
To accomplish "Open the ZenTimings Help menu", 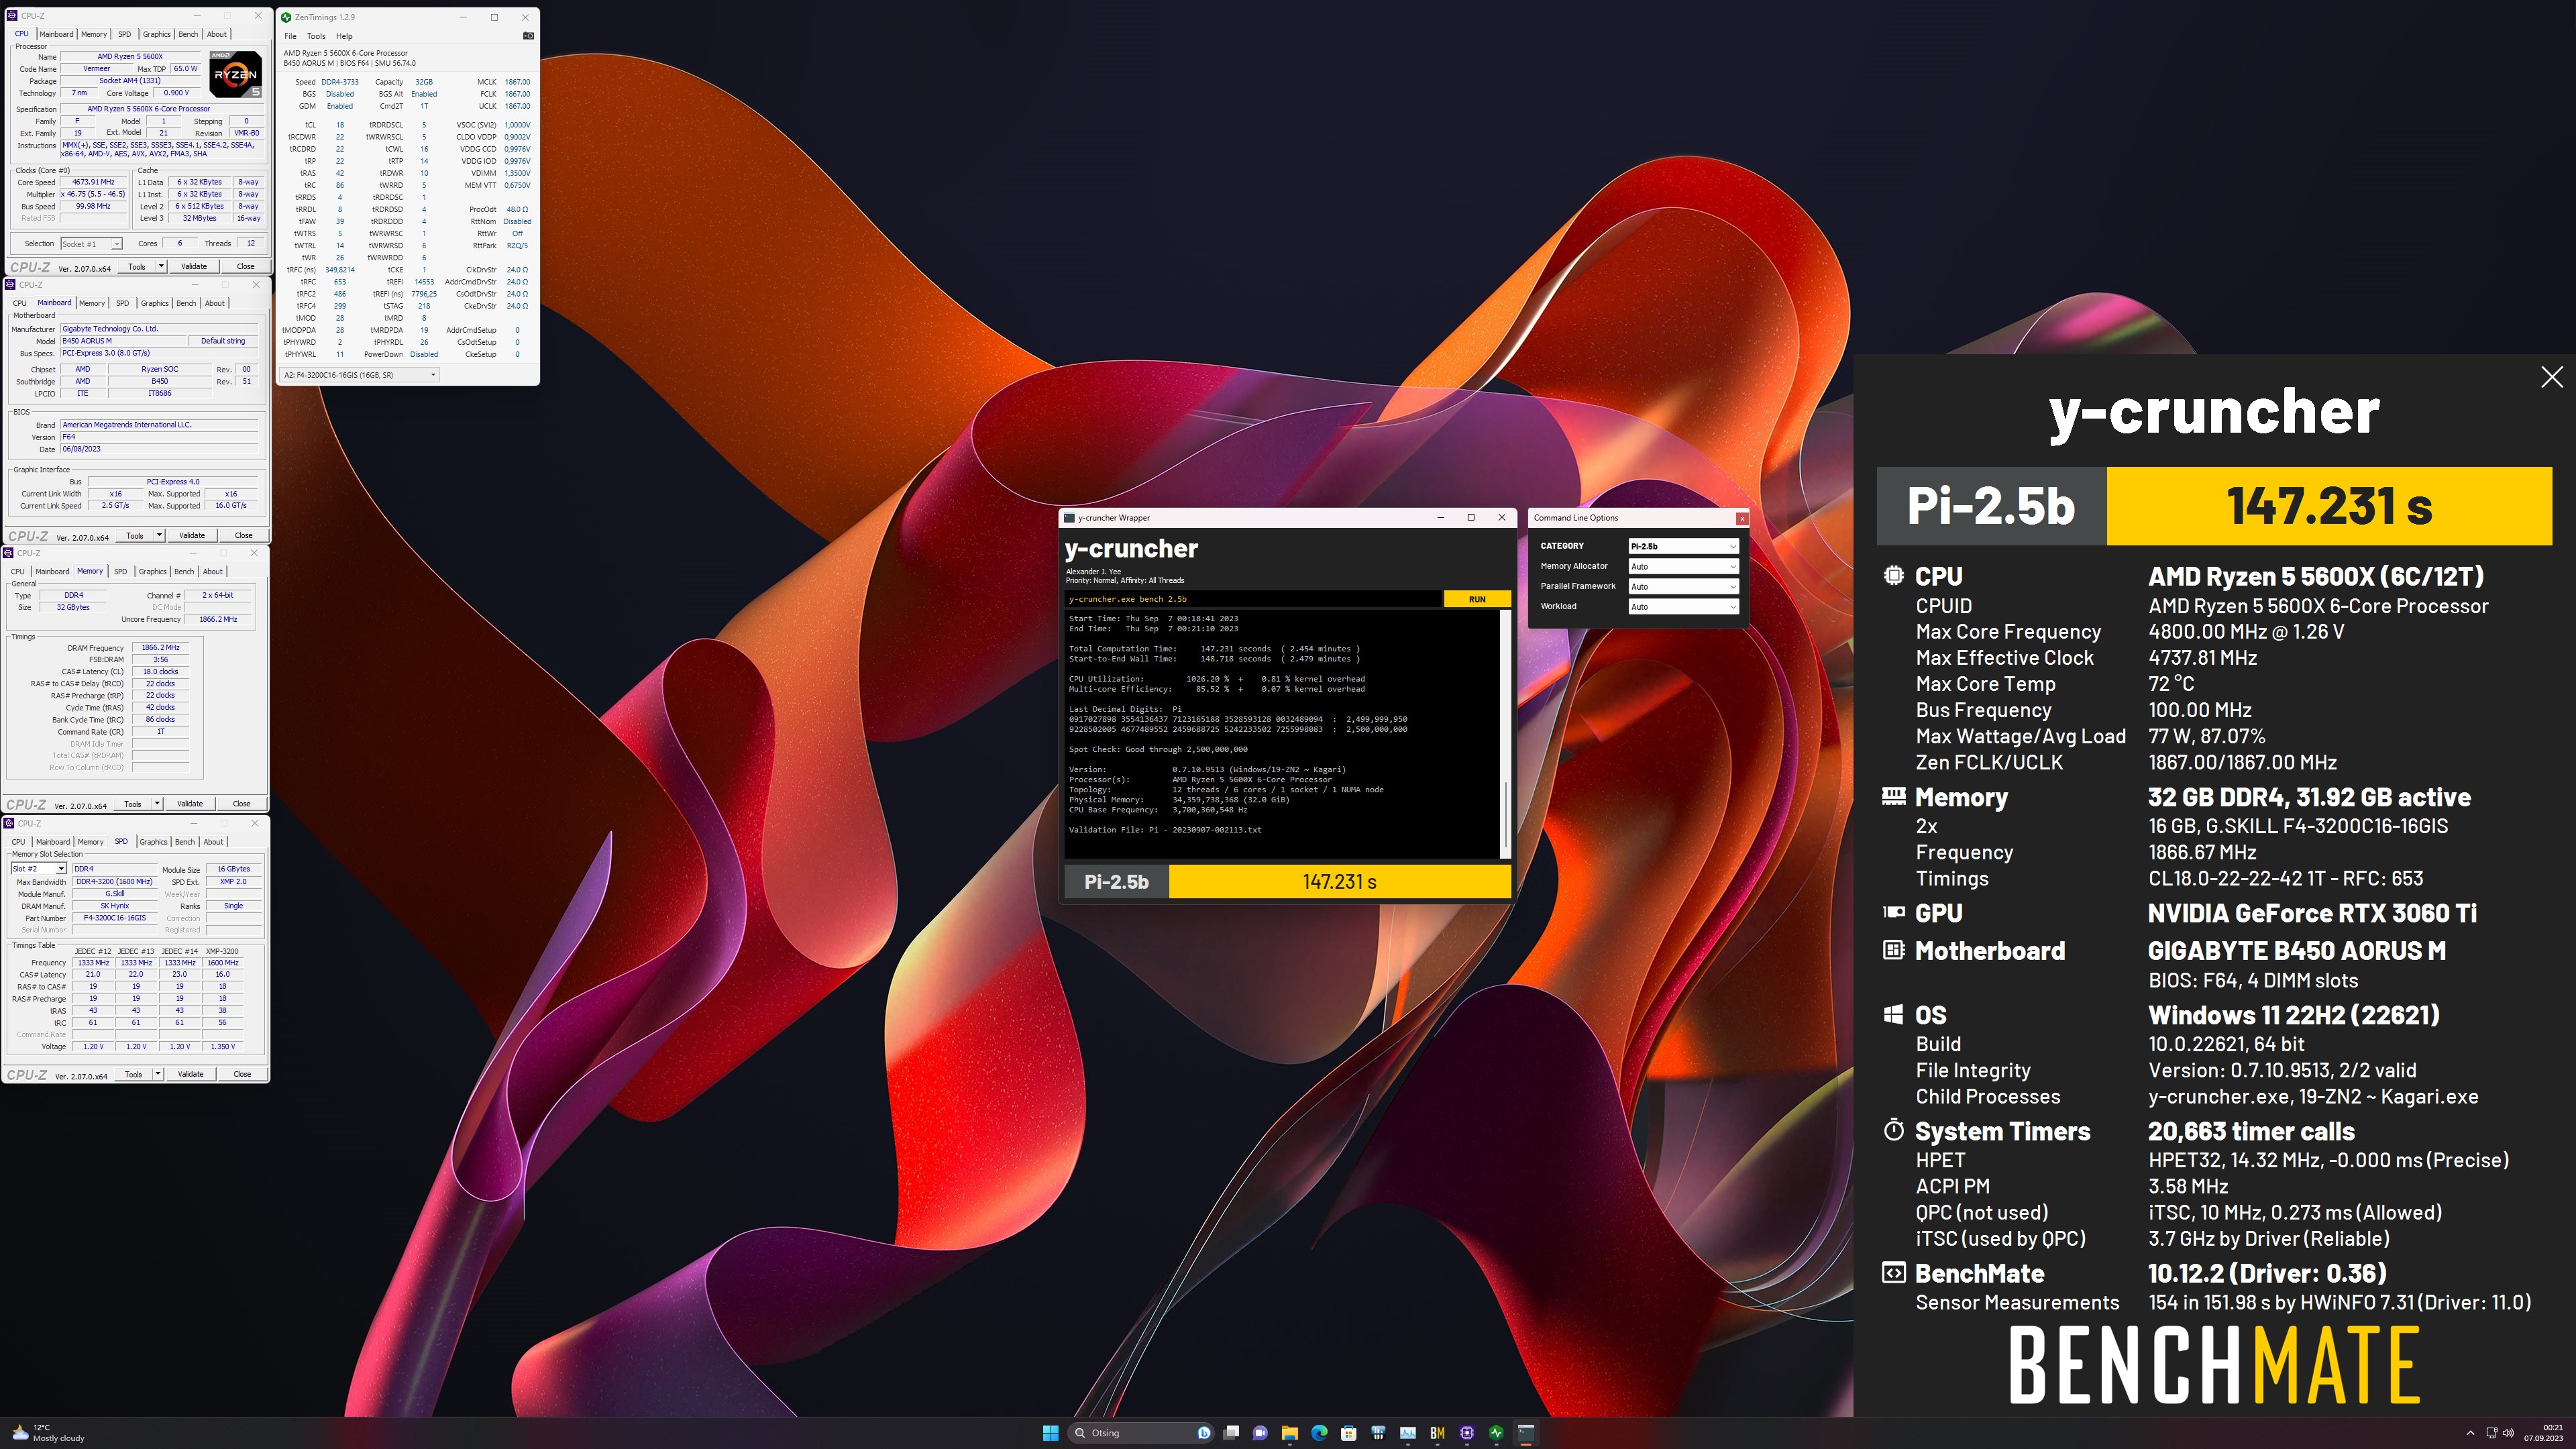I will point(344,36).
